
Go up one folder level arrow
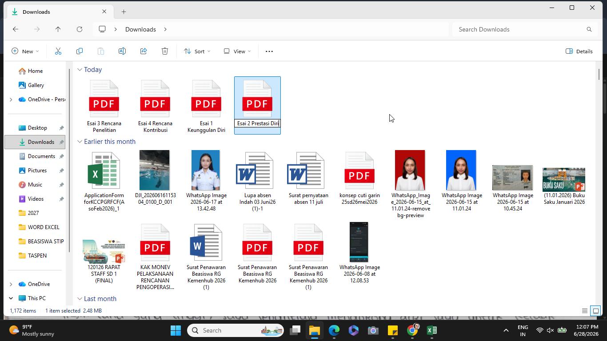[x=58, y=29]
